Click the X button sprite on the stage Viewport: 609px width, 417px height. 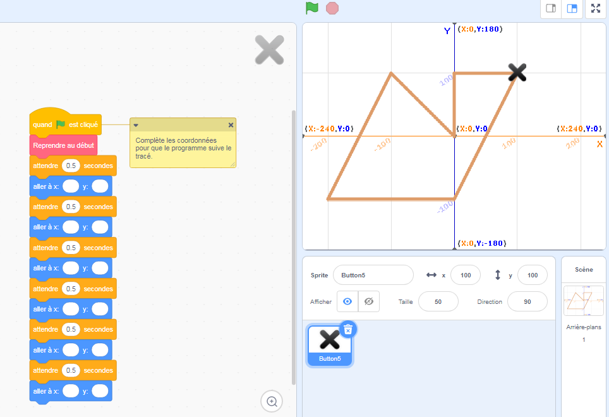click(517, 73)
